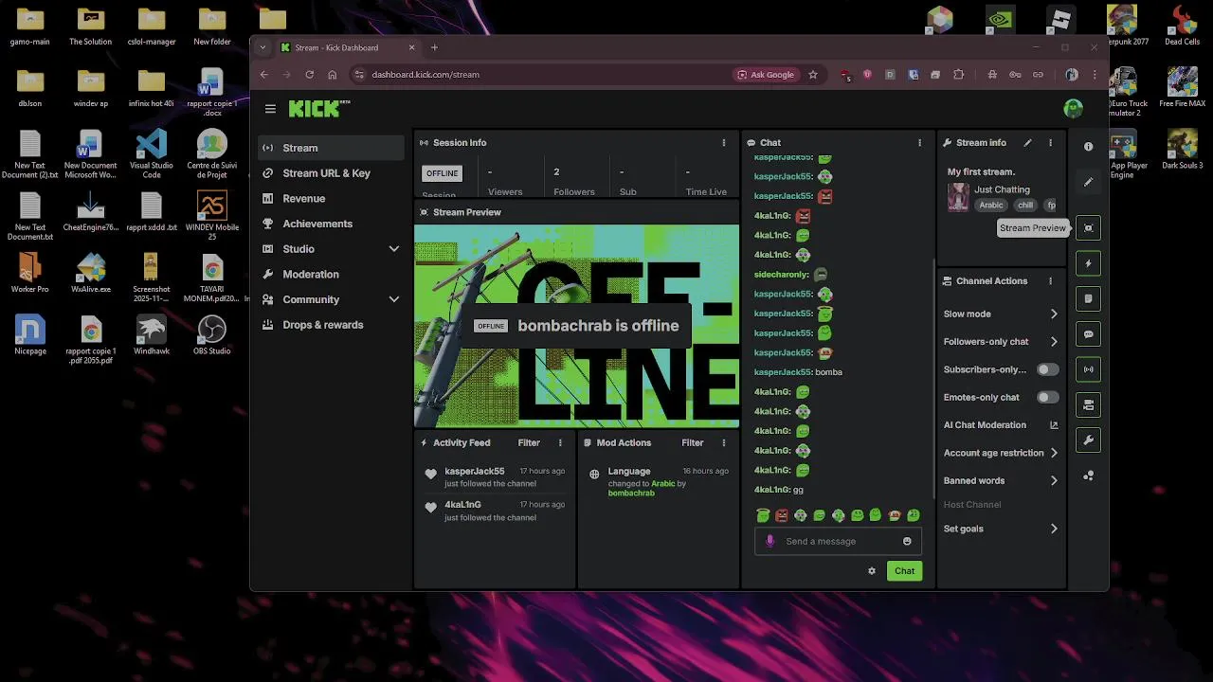
Task: Open the Activity Feed Filter
Action: [x=529, y=442]
